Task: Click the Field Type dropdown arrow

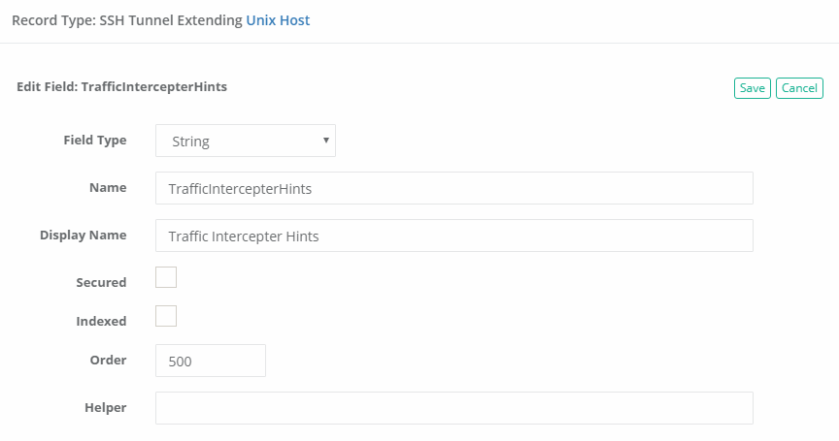Action: [x=325, y=141]
